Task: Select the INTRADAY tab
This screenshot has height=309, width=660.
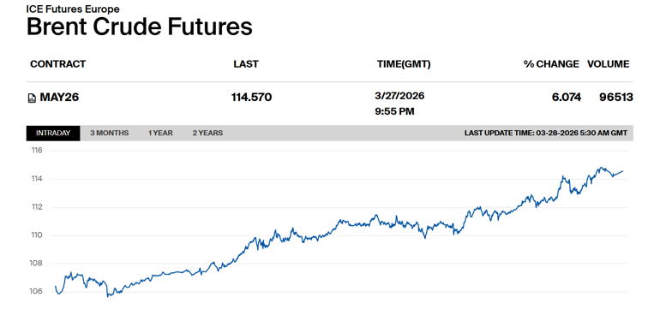Action: pos(53,134)
